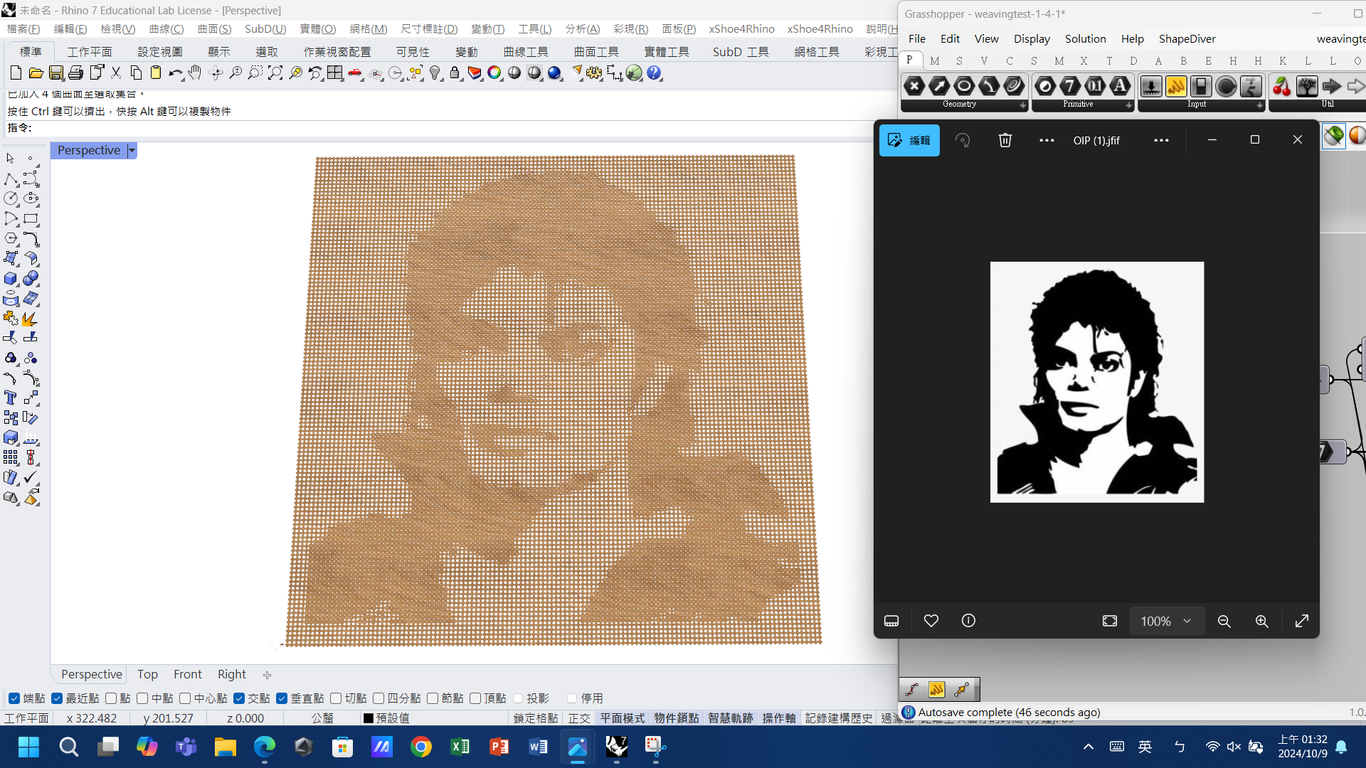Screen dimensions: 1366x768
Task: Open a file with the folder icon
Action: [x=36, y=73]
